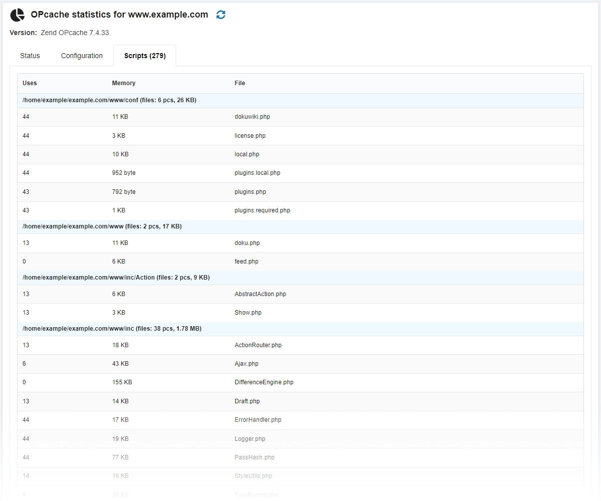This screenshot has width=601, height=501.
Task: Click the Uses column header
Action: click(30, 83)
